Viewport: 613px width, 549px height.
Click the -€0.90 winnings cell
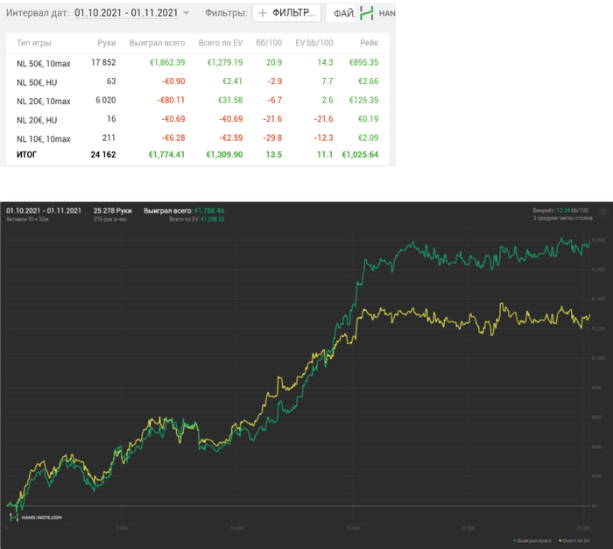pos(173,81)
